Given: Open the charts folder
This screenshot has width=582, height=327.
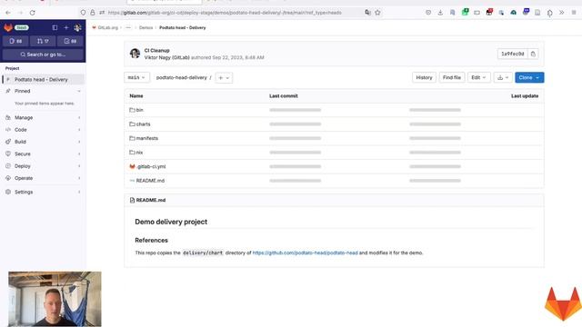Looking at the screenshot, I should [x=143, y=124].
